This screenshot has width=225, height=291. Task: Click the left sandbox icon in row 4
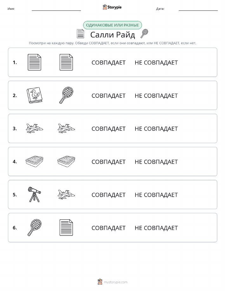click(x=34, y=161)
